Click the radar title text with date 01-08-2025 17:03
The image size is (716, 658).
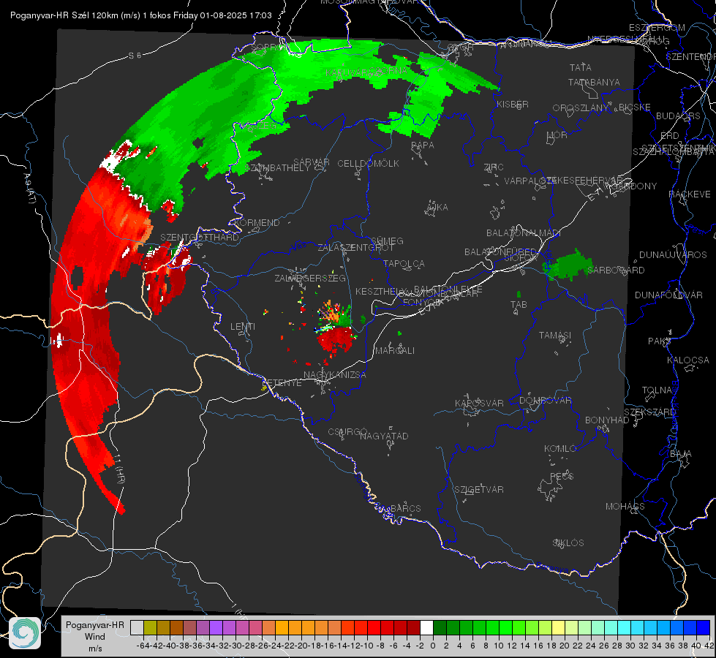click(141, 15)
